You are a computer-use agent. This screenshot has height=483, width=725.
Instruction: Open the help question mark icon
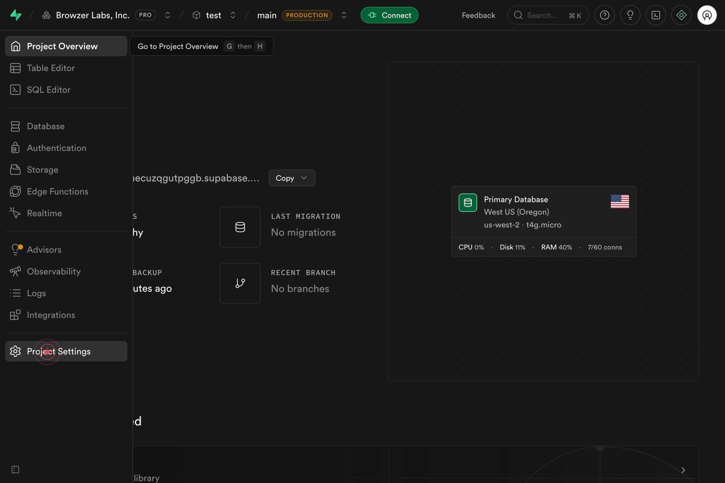(x=604, y=15)
